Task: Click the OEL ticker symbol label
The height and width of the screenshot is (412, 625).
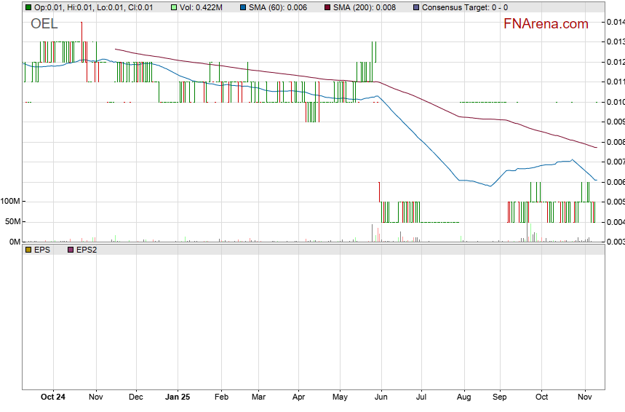Action: 44,24
